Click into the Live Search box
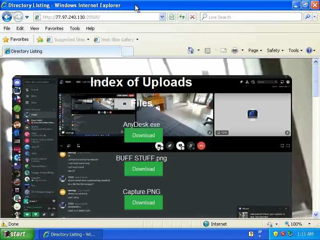 (251, 17)
